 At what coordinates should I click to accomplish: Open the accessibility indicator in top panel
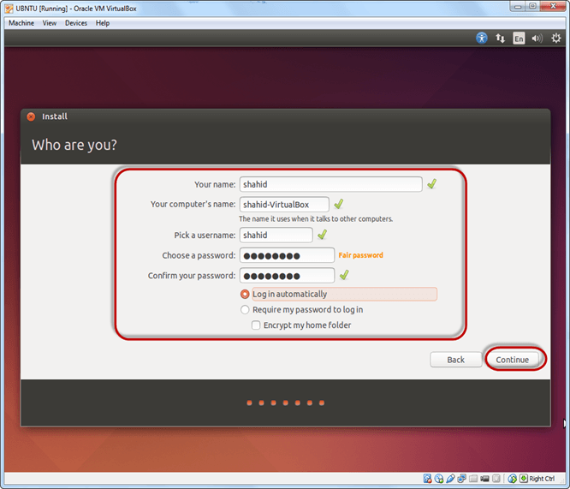pos(482,39)
